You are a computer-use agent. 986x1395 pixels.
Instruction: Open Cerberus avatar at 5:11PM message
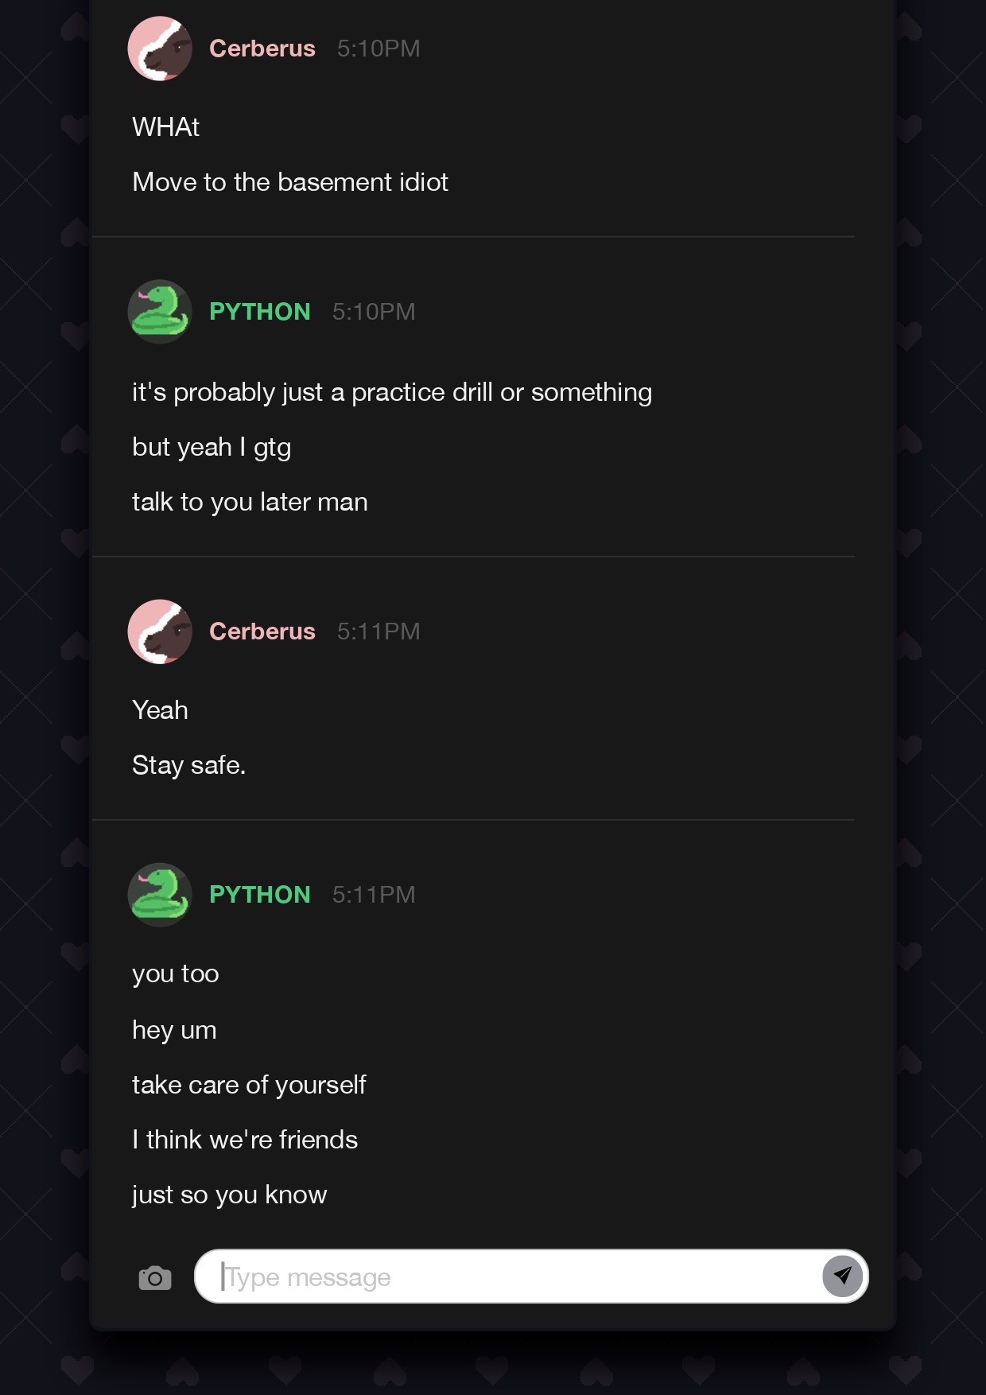pos(160,631)
